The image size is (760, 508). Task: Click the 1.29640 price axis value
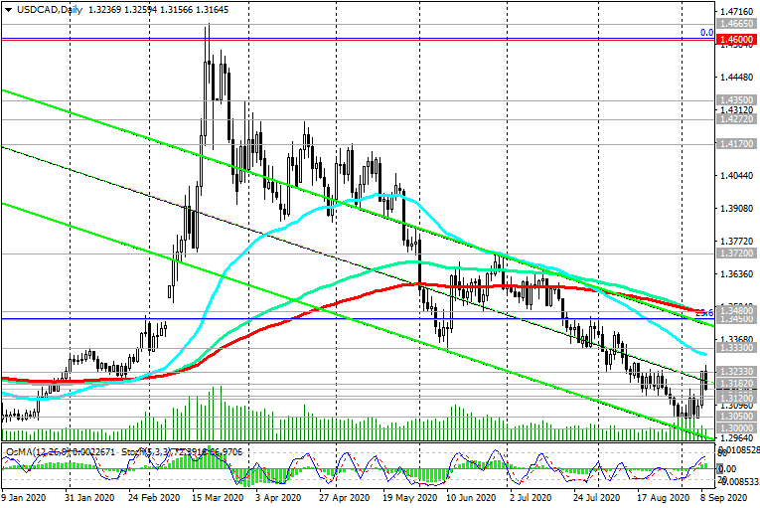coord(737,438)
